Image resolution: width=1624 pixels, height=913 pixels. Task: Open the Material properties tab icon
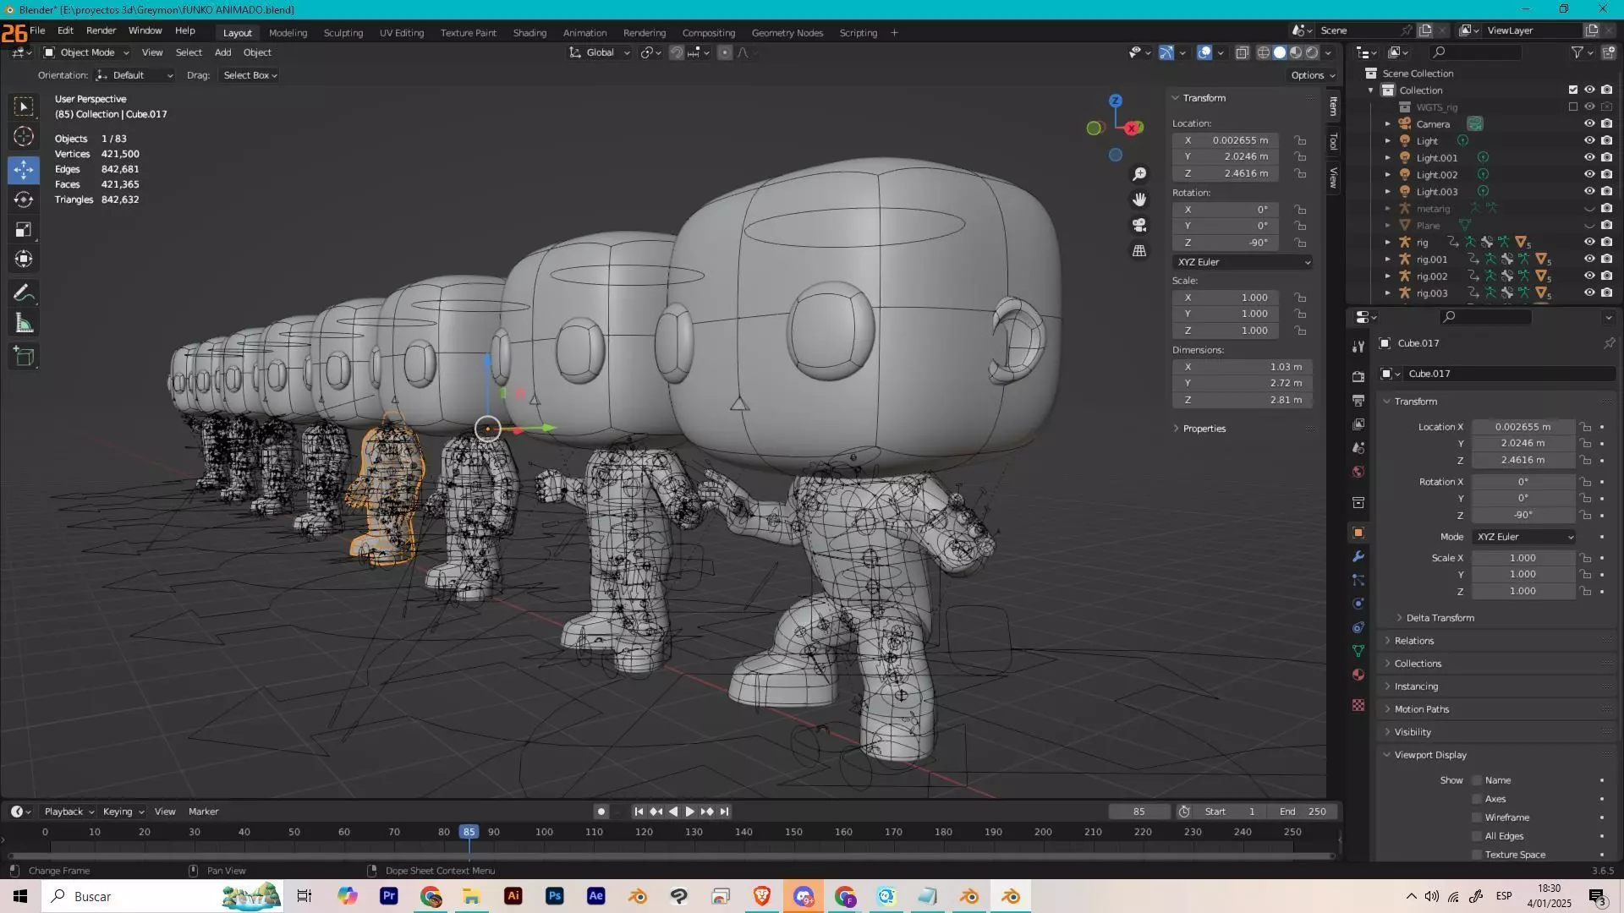[x=1358, y=675]
